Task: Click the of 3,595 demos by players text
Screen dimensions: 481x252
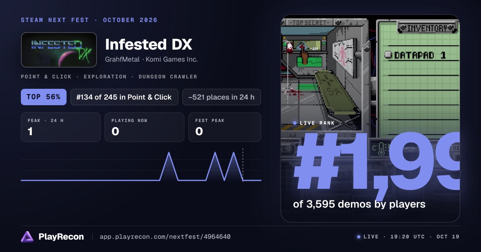Action: 359,204
